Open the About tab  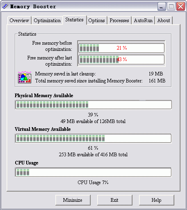pyautogui.click(x=164, y=21)
